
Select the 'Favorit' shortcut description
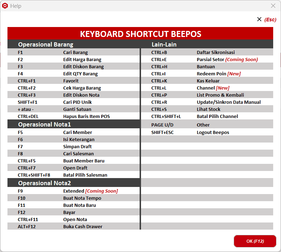(71, 81)
